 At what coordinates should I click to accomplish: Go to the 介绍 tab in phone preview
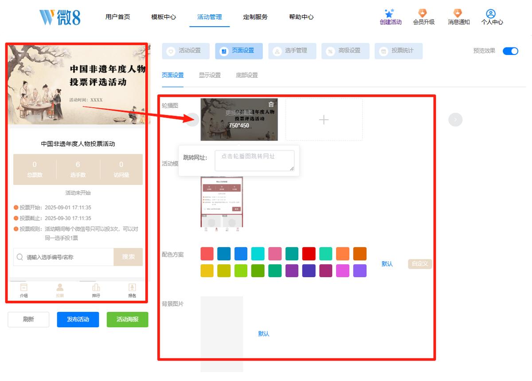24,291
